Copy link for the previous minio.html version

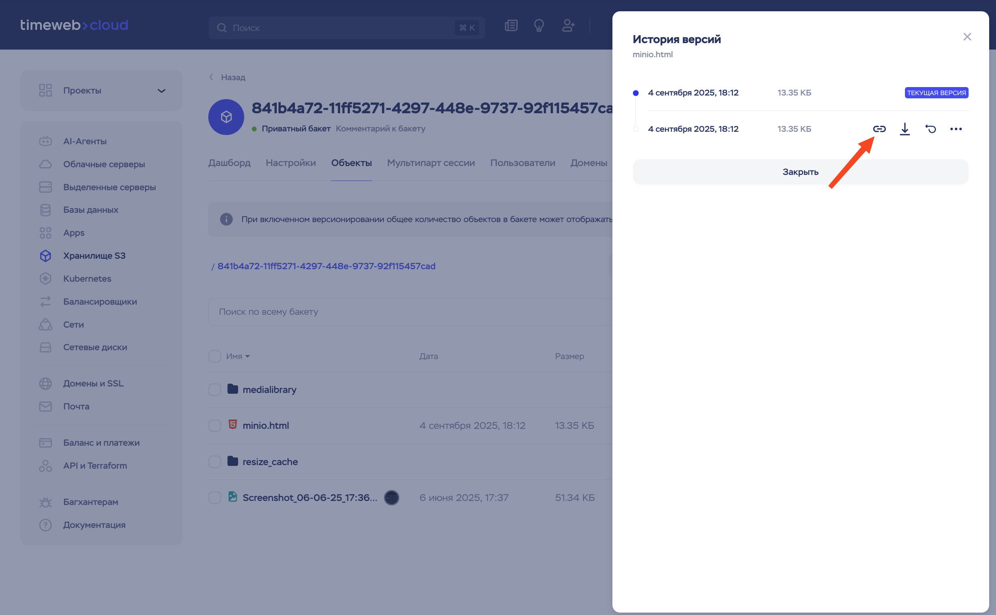tap(879, 129)
